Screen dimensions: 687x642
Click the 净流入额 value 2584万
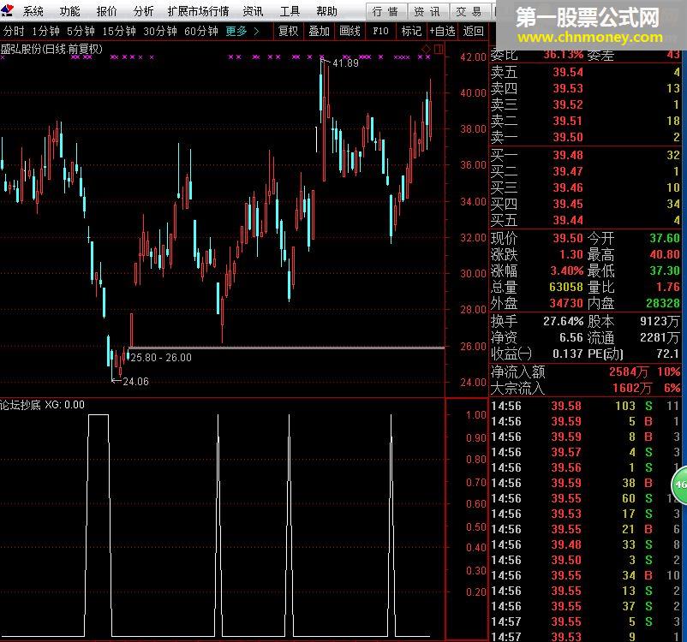point(628,372)
